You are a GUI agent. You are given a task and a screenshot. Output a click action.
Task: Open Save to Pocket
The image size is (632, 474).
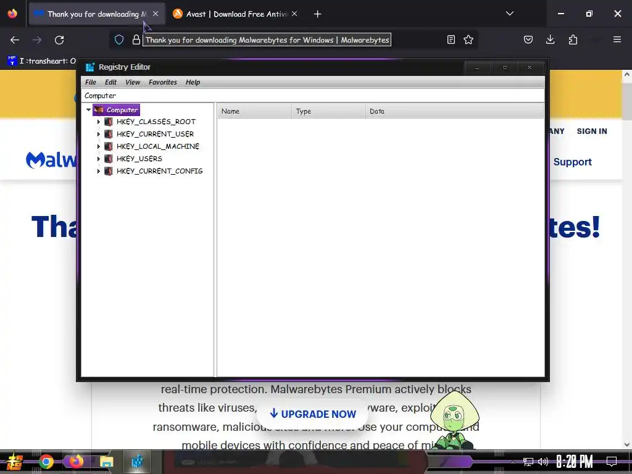click(x=528, y=39)
